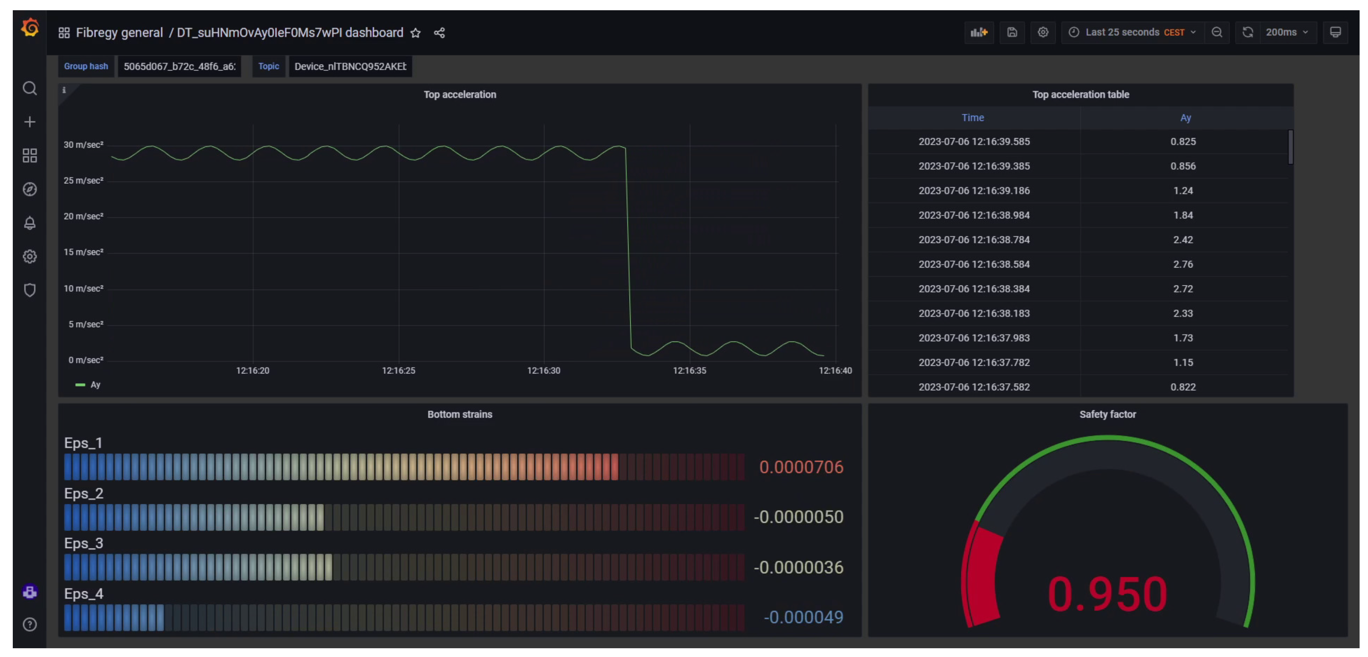Open the search icon in sidebar
1368x657 pixels.
pyautogui.click(x=30, y=88)
